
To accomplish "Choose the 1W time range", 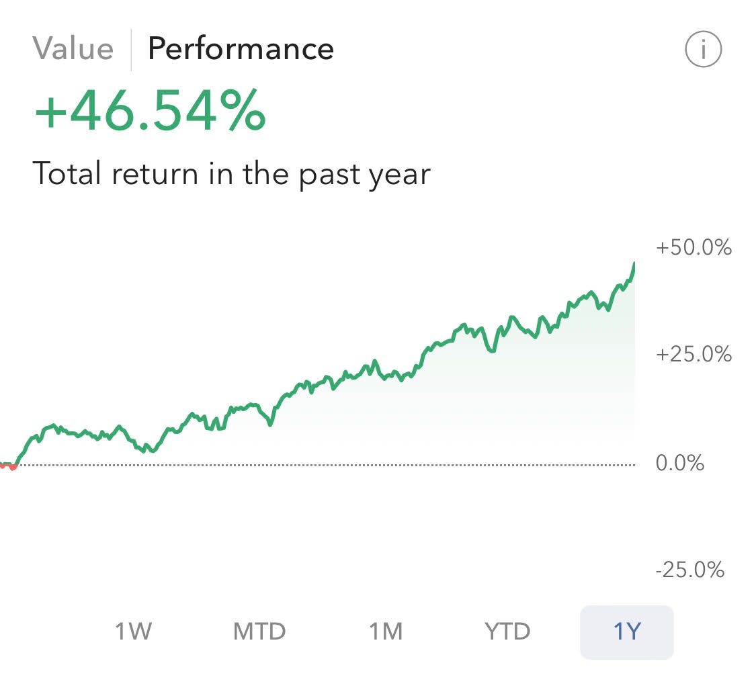I will click(134, 632).
